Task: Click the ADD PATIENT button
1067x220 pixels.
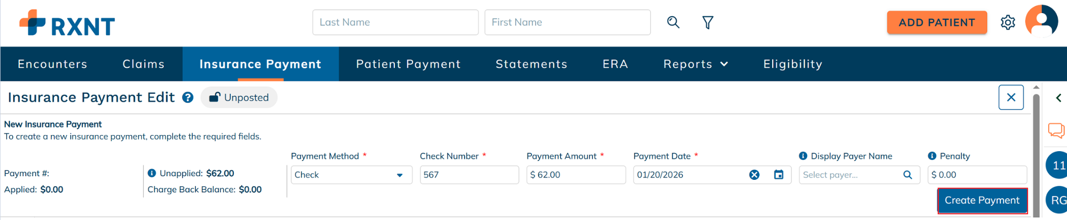Action: [937, 22]
